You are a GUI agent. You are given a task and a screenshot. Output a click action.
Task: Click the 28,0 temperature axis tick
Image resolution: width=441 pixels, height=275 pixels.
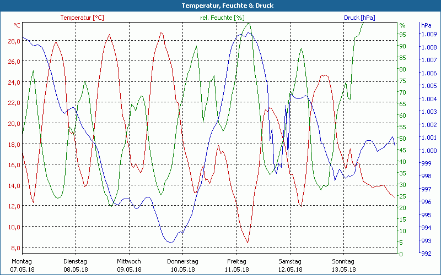[14, 41]
